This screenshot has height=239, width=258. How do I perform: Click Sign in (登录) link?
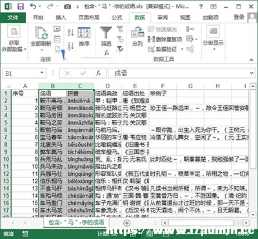pos(239,17)
